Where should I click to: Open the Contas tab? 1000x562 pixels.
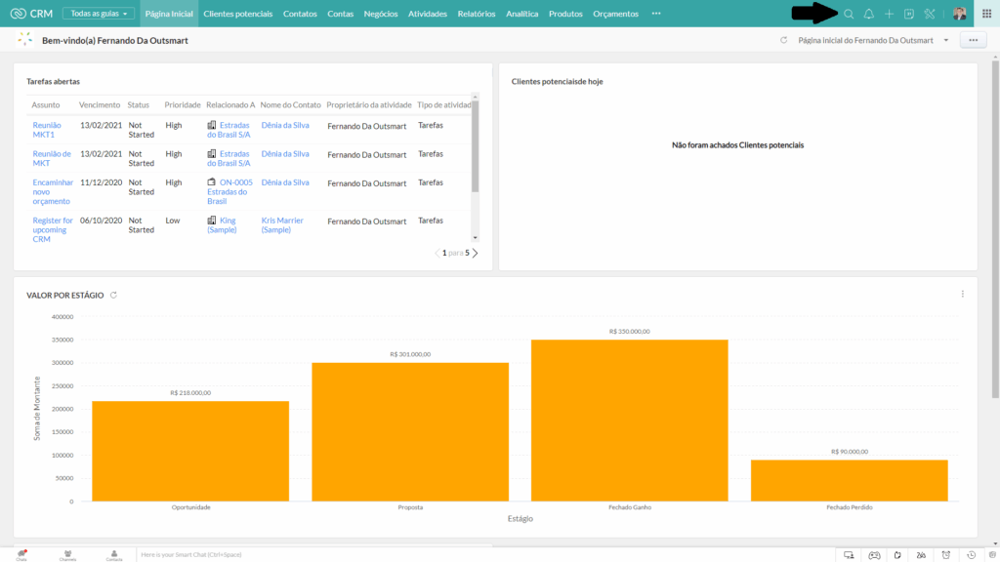tap(341, 14)
